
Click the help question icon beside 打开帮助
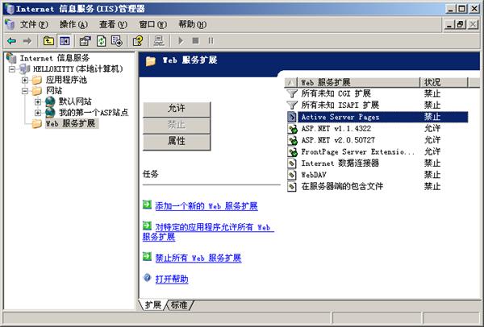(148, 278)
